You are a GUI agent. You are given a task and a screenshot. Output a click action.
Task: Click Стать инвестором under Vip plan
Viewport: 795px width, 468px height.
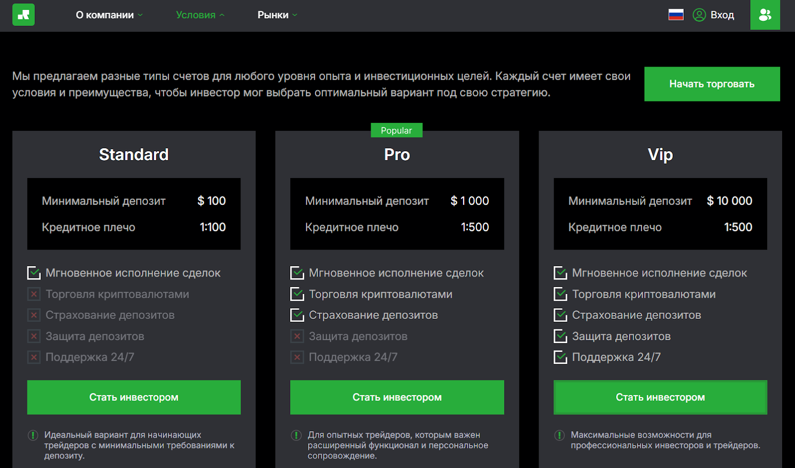[660, 397]
